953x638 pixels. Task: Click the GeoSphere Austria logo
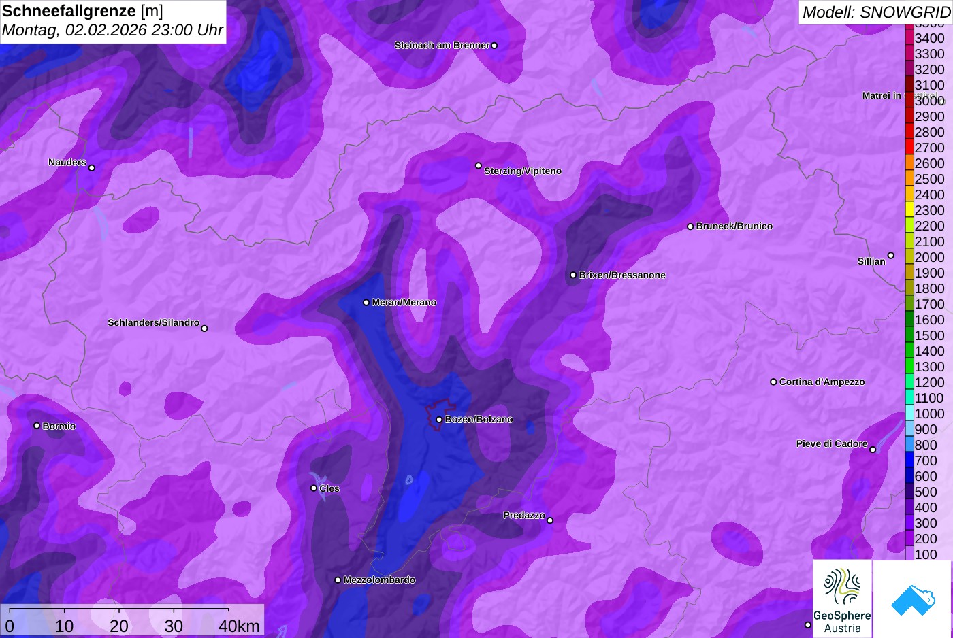(x=842, y=599)
